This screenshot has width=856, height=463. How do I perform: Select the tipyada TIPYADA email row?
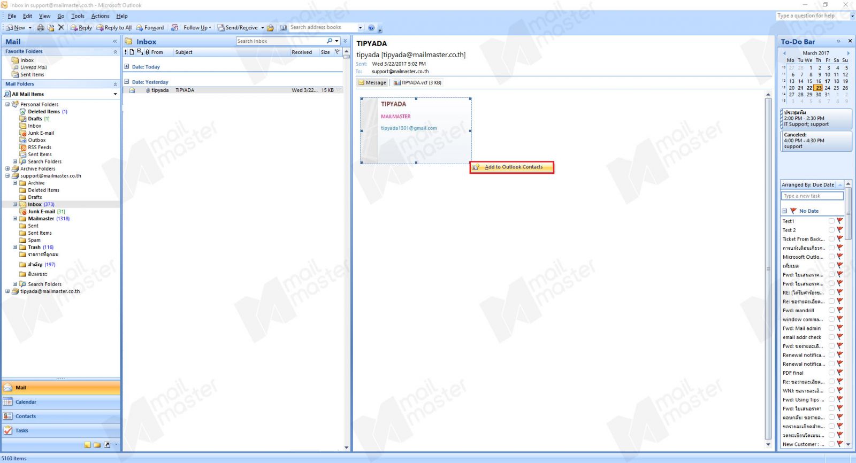(x=233, y=90)
